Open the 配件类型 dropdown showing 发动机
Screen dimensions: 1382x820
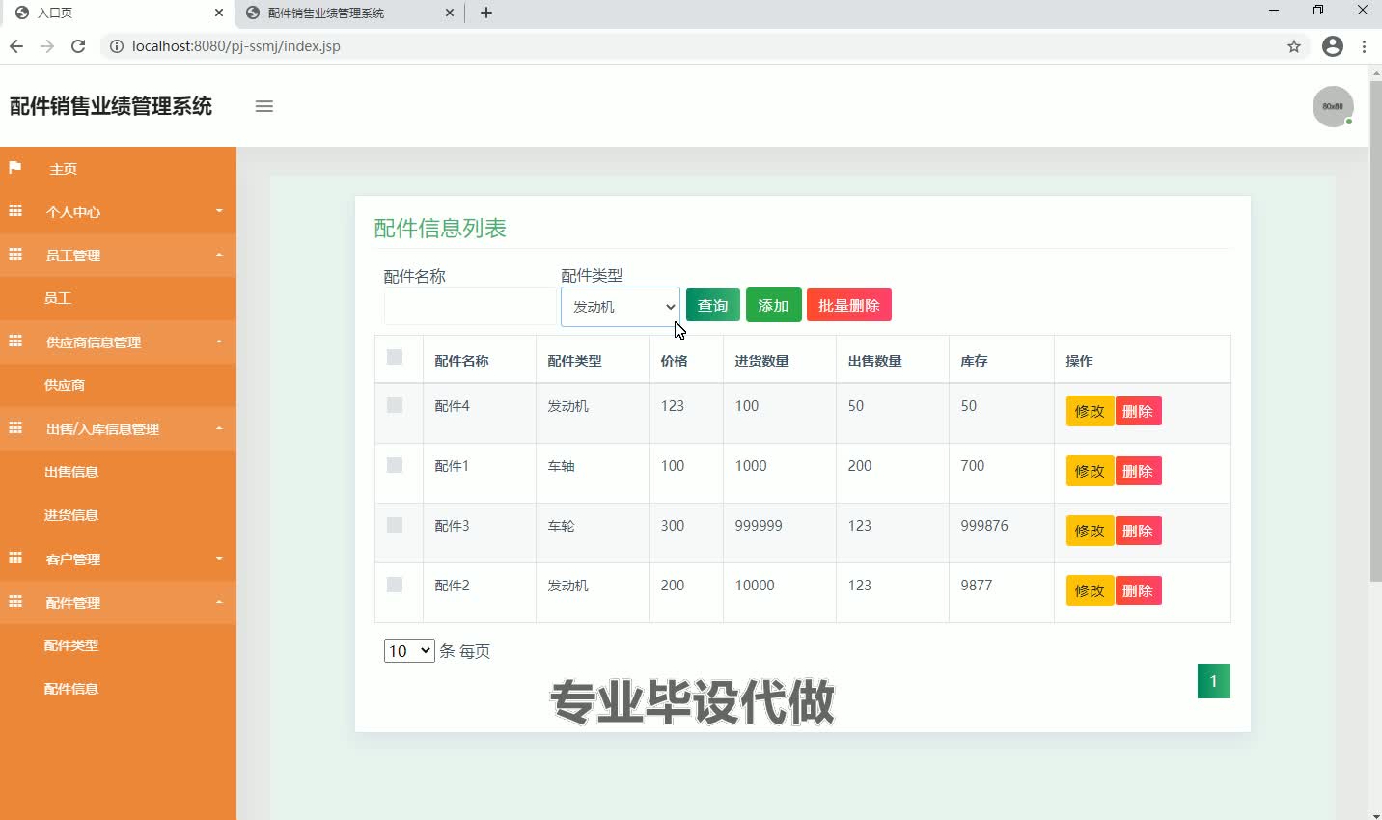pyautogui.click(x=621, y=307)
